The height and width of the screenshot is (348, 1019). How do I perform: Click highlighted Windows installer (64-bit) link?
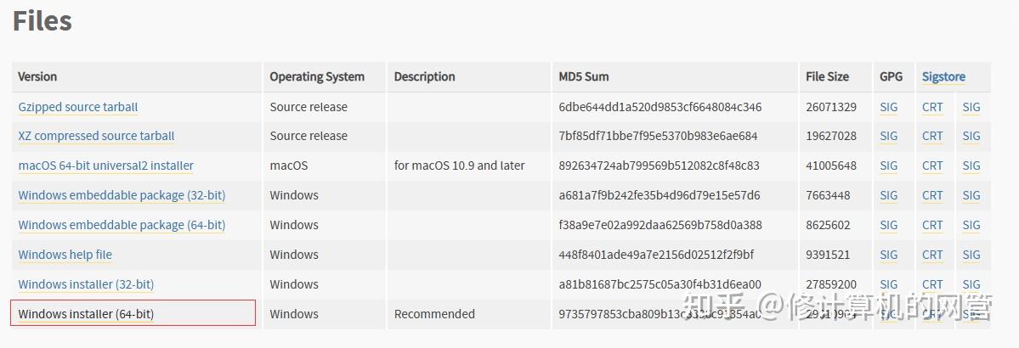[x=86, y=314]
